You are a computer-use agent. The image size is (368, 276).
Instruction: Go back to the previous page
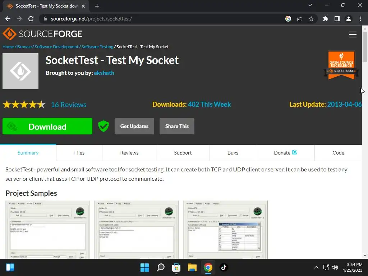point(8,19)
